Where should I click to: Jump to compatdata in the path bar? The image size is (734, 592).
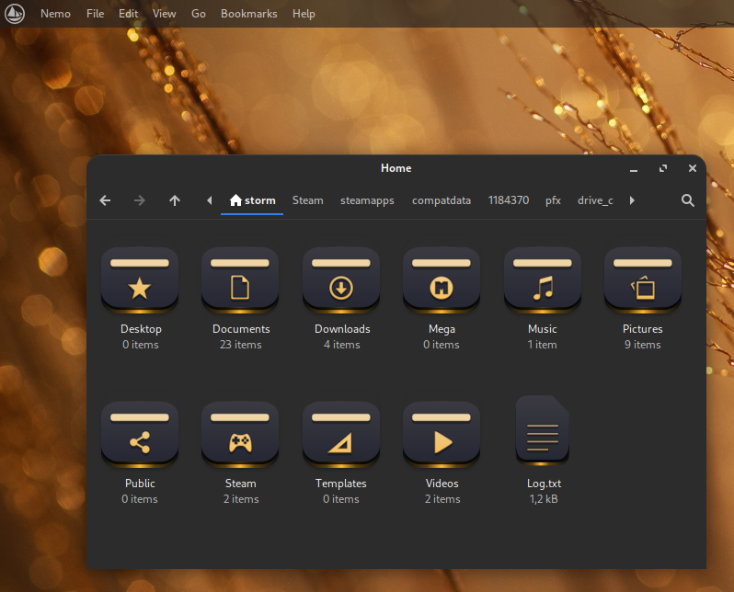coord(442,200)
